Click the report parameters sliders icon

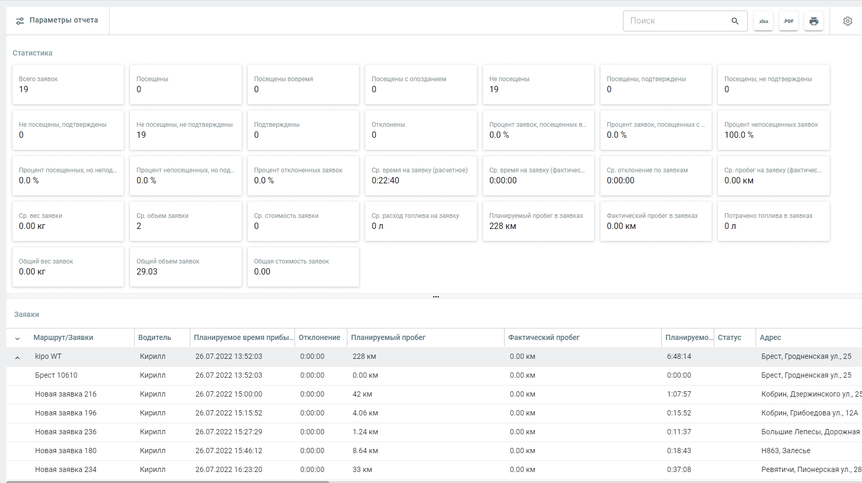tap(20, 21)
